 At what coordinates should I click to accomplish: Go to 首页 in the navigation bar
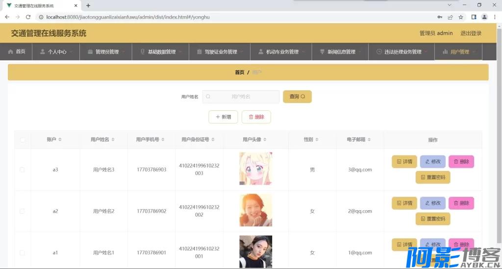click(17, 51)
